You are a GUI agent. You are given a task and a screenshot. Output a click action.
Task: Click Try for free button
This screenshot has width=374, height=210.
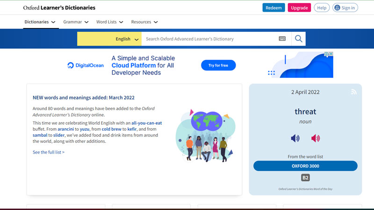point(218,65)
